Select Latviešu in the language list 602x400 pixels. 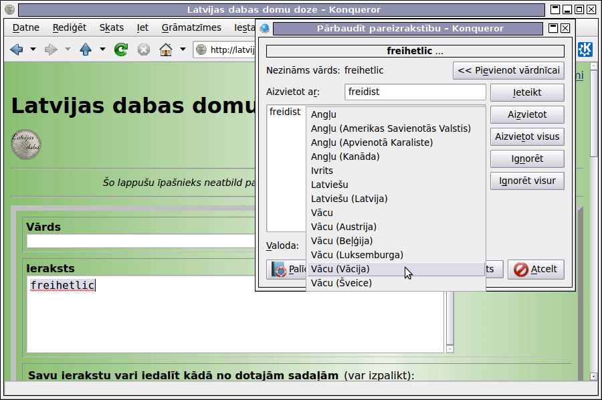395,185
